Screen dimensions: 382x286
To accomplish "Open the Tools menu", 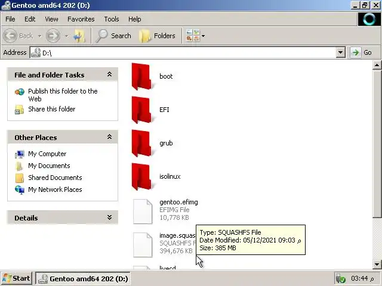I will coord(112,19).
